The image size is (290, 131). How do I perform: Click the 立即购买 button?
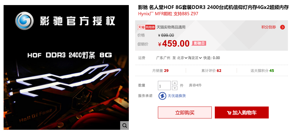point(185,112)
